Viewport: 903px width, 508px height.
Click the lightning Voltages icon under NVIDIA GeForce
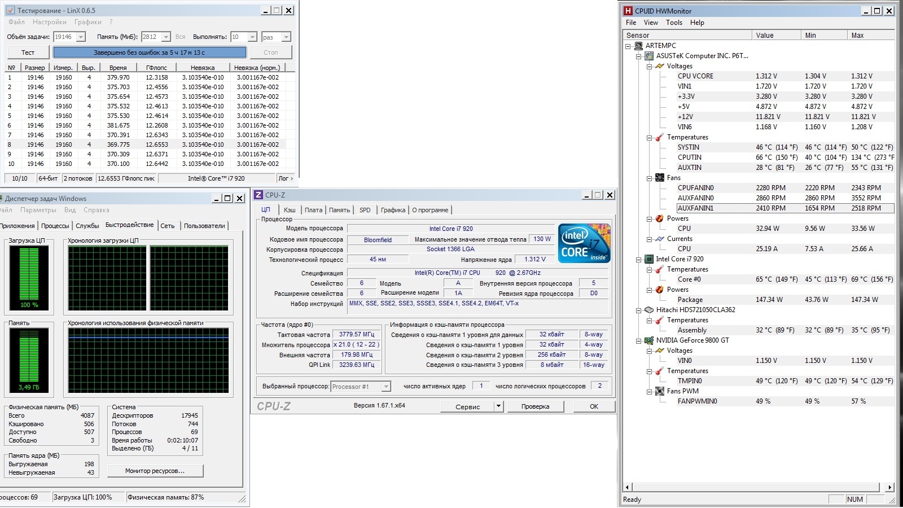(x=659, y=351)
